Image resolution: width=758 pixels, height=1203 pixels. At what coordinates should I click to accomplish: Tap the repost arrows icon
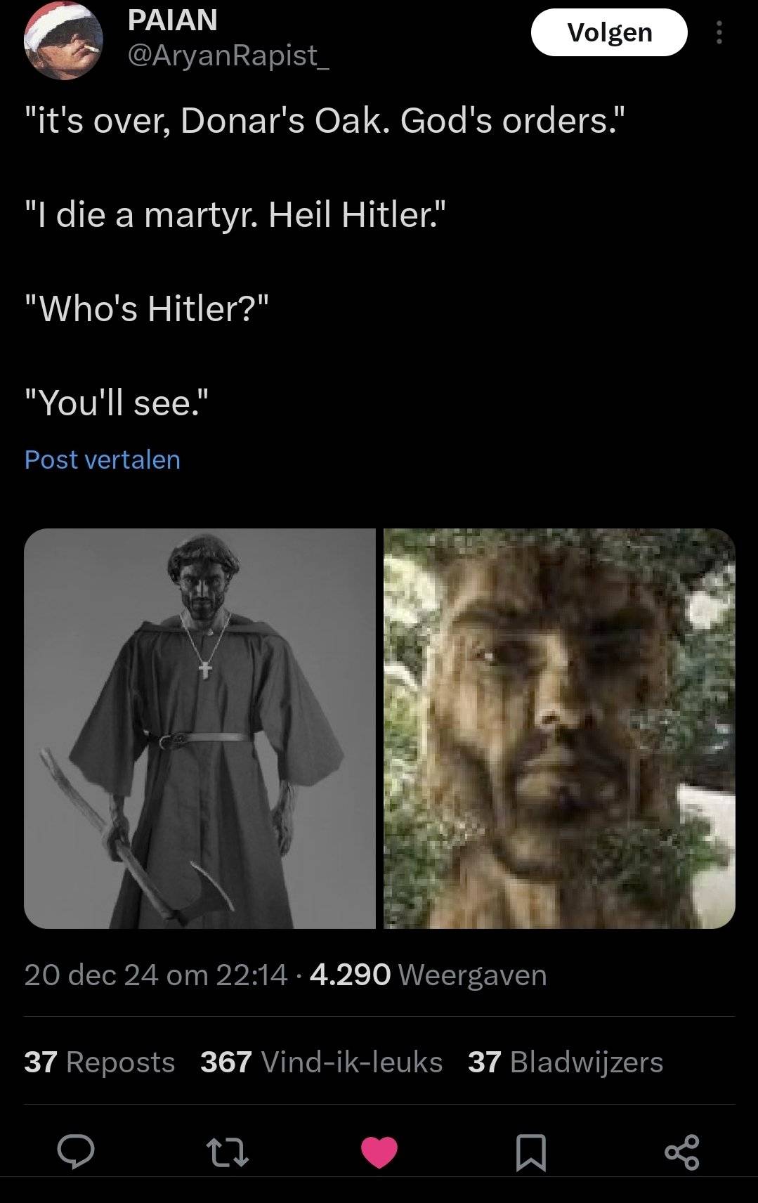click(228, 1153)
